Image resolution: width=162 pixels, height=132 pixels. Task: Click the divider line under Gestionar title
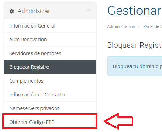coord(135,19)
